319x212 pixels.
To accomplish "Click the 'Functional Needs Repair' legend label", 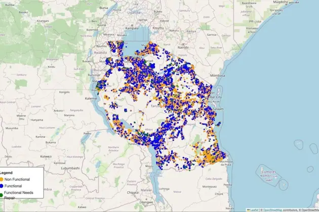I will point(19,195).
